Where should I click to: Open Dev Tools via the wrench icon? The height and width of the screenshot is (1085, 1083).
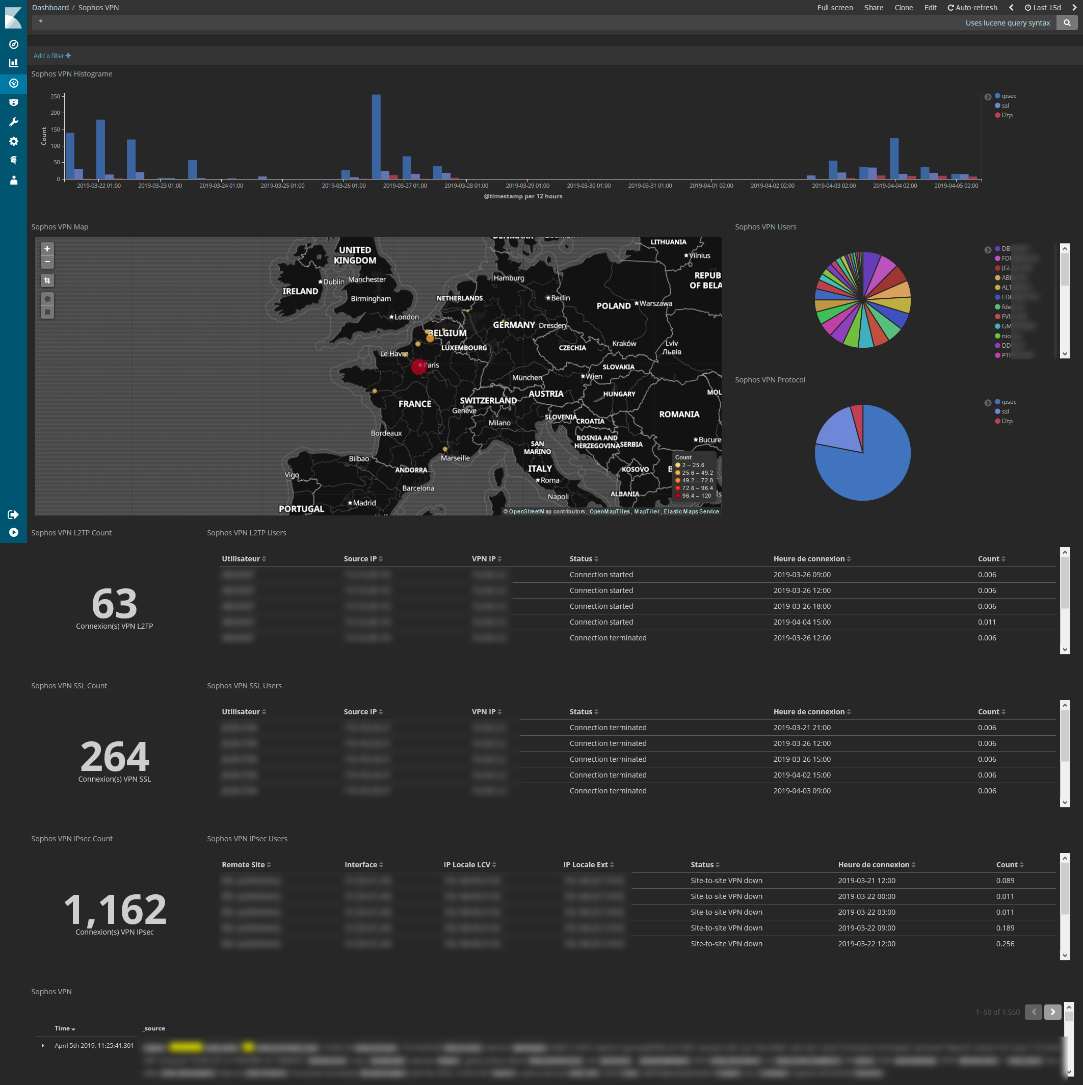pos(13,122)
